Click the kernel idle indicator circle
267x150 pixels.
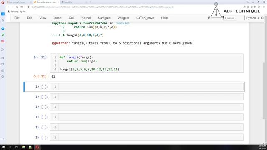262,18
